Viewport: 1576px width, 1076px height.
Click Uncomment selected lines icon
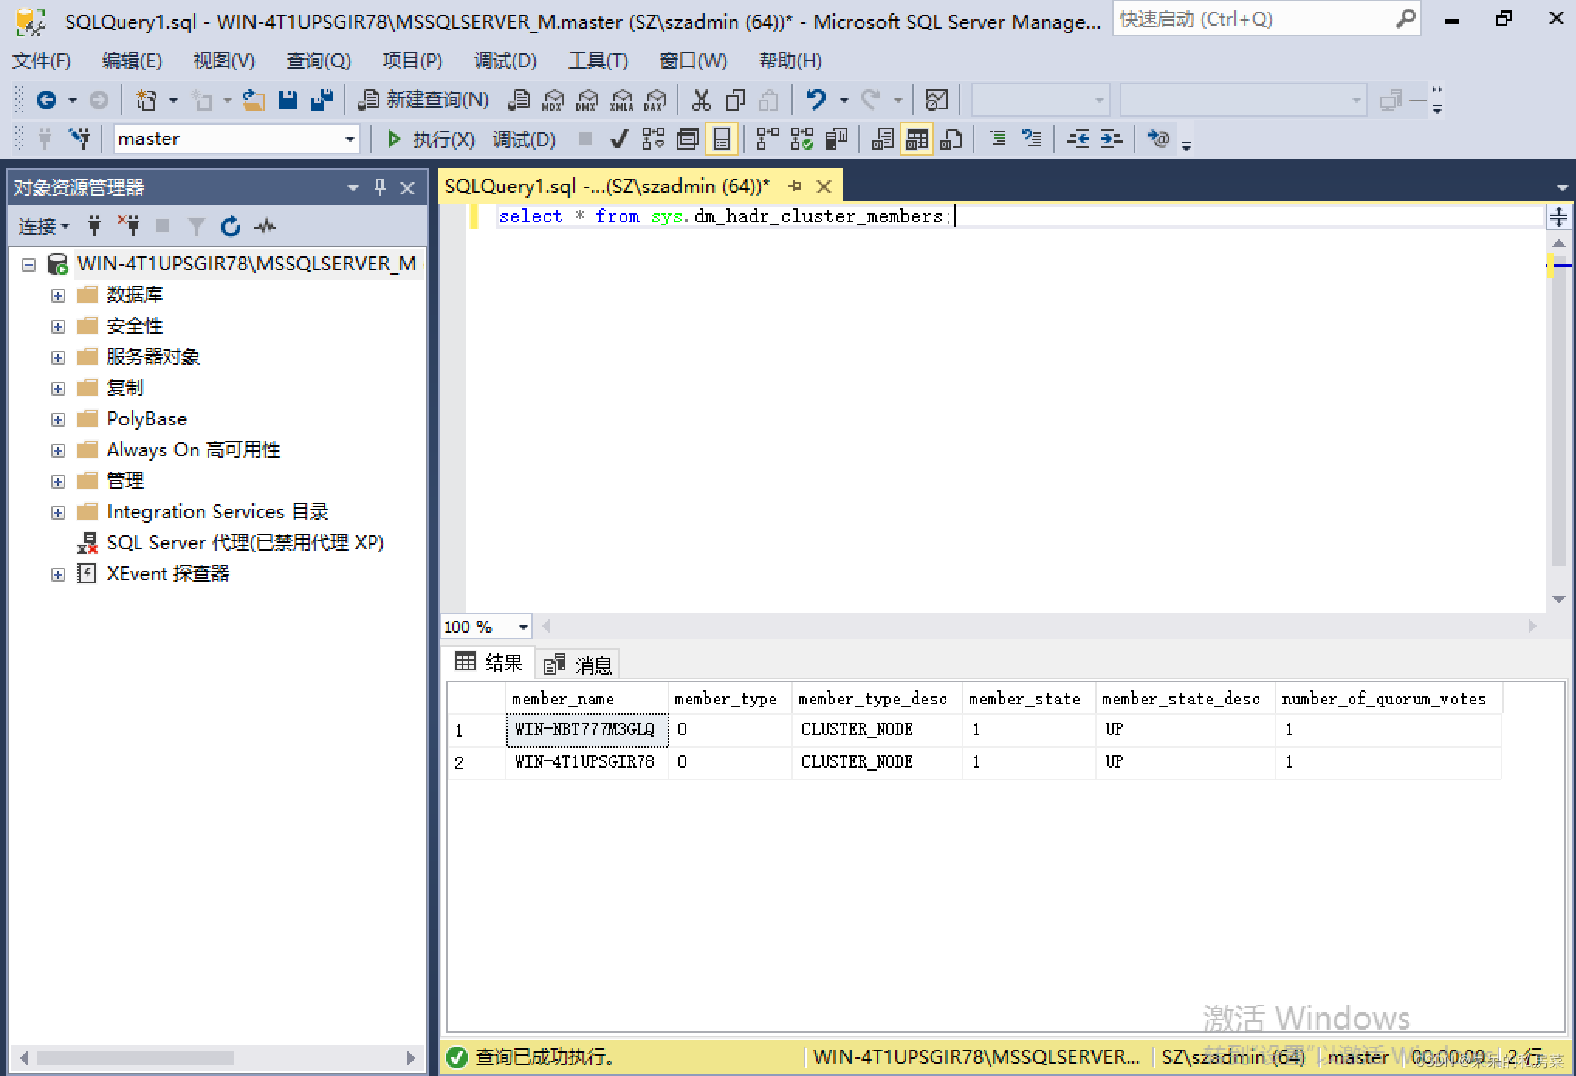tap(1031, 139)
